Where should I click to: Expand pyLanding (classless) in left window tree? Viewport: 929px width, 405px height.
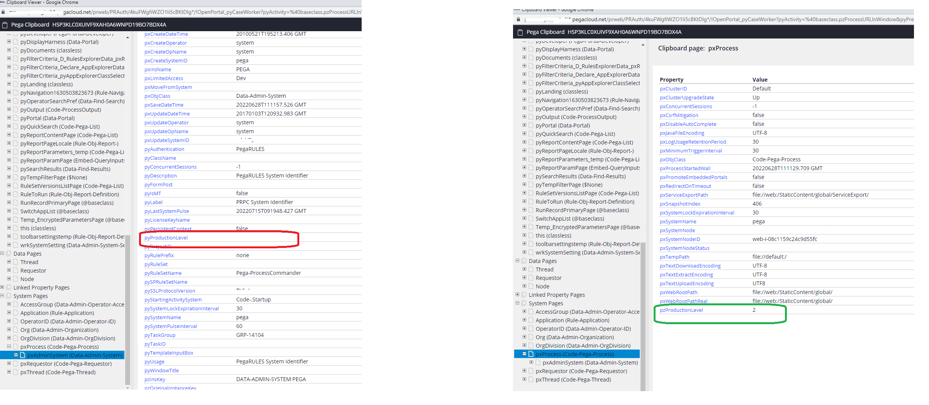point(9,84)
